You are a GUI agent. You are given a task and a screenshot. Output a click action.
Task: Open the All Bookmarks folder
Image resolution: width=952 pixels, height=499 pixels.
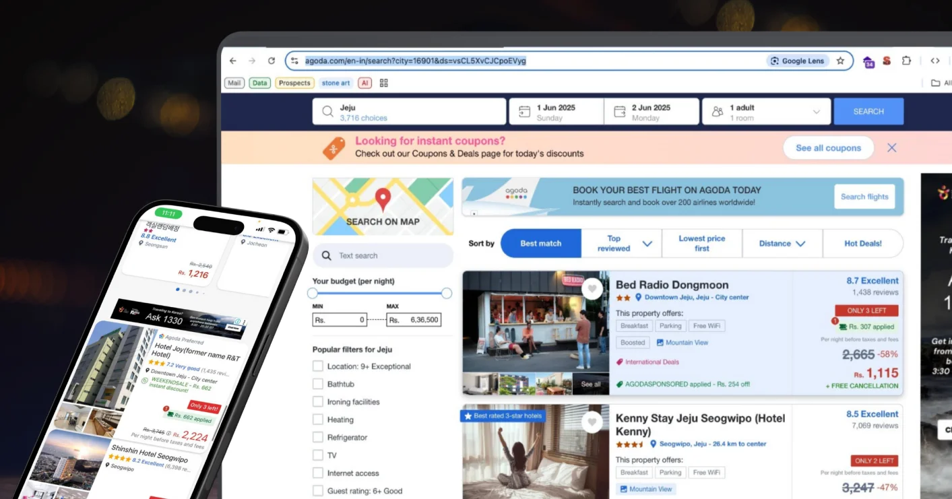pyautogui.click(x=941, y=83)
